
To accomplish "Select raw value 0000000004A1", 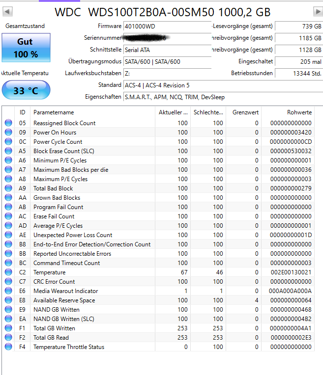I will 291,328.
